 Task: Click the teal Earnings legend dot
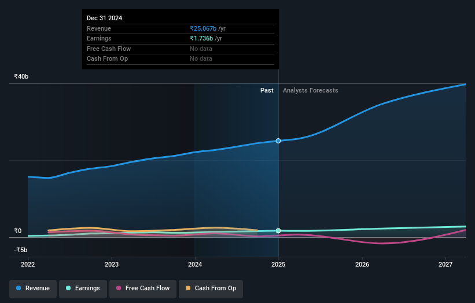(68, 288)
